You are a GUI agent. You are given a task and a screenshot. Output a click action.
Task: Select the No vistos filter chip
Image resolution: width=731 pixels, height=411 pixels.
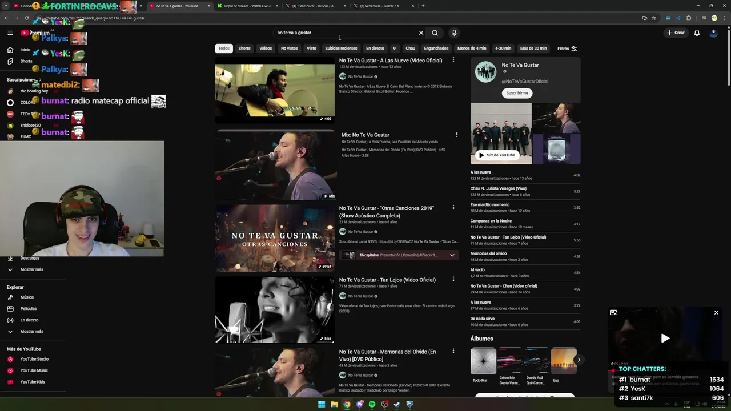[x=289, y=49]
